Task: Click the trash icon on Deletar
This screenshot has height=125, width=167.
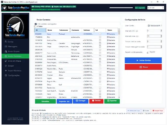Action: pos(93,101)
